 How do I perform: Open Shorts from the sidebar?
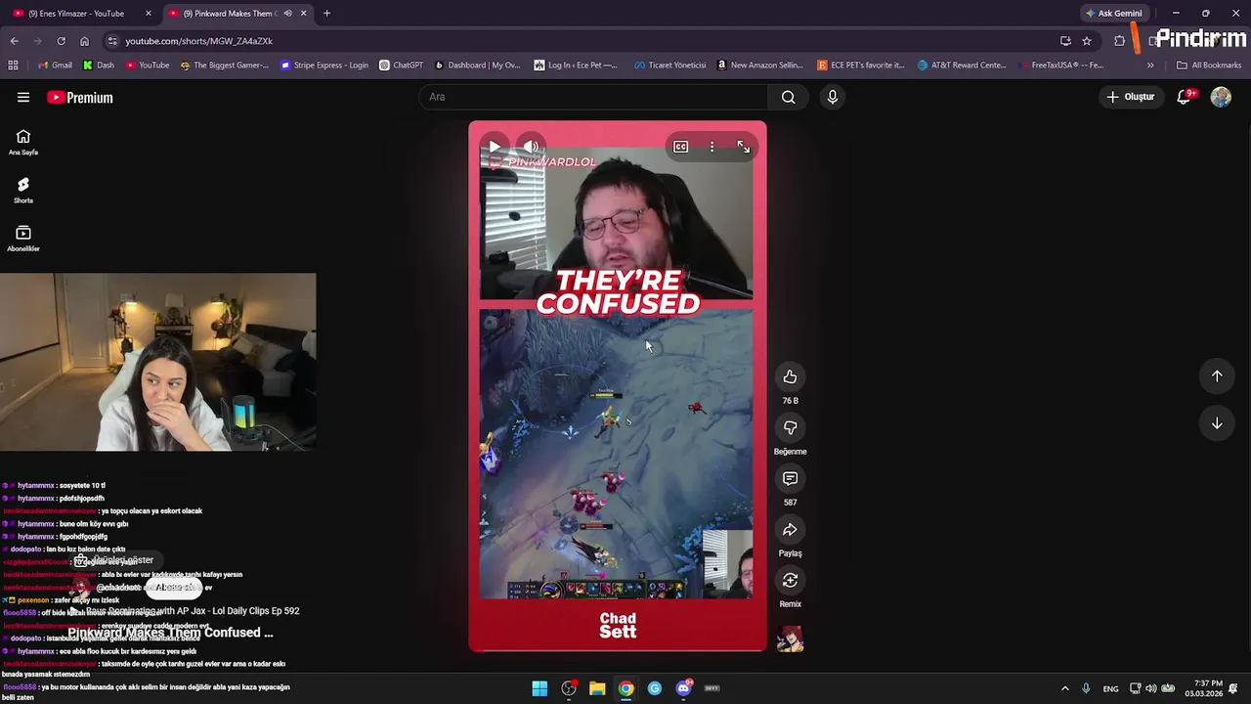coord(23,191)
